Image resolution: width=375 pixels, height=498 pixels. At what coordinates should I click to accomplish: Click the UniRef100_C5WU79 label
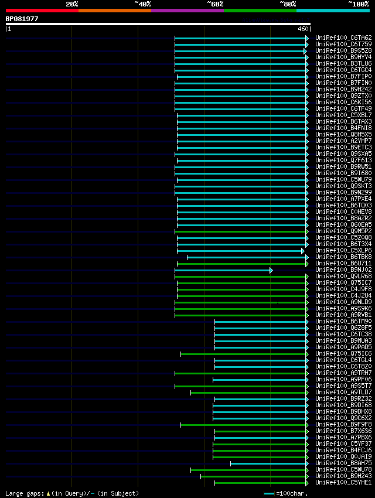tap(343, 179)
